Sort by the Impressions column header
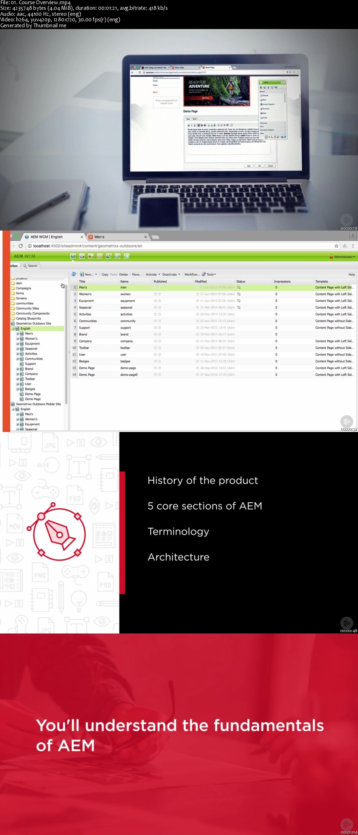The image size is (358, 835). click(293, 281)
